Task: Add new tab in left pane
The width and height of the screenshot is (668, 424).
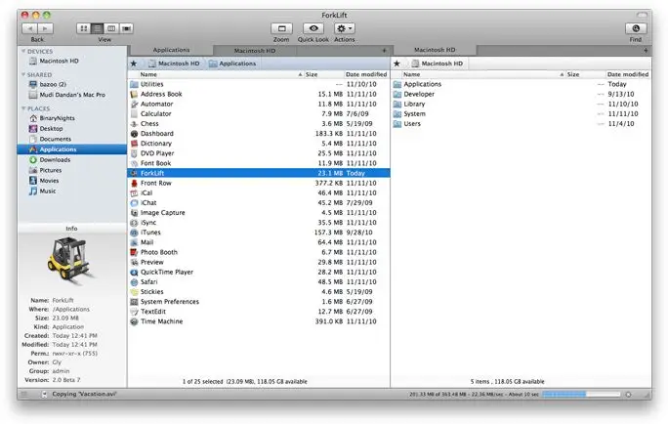Action: 384,51
